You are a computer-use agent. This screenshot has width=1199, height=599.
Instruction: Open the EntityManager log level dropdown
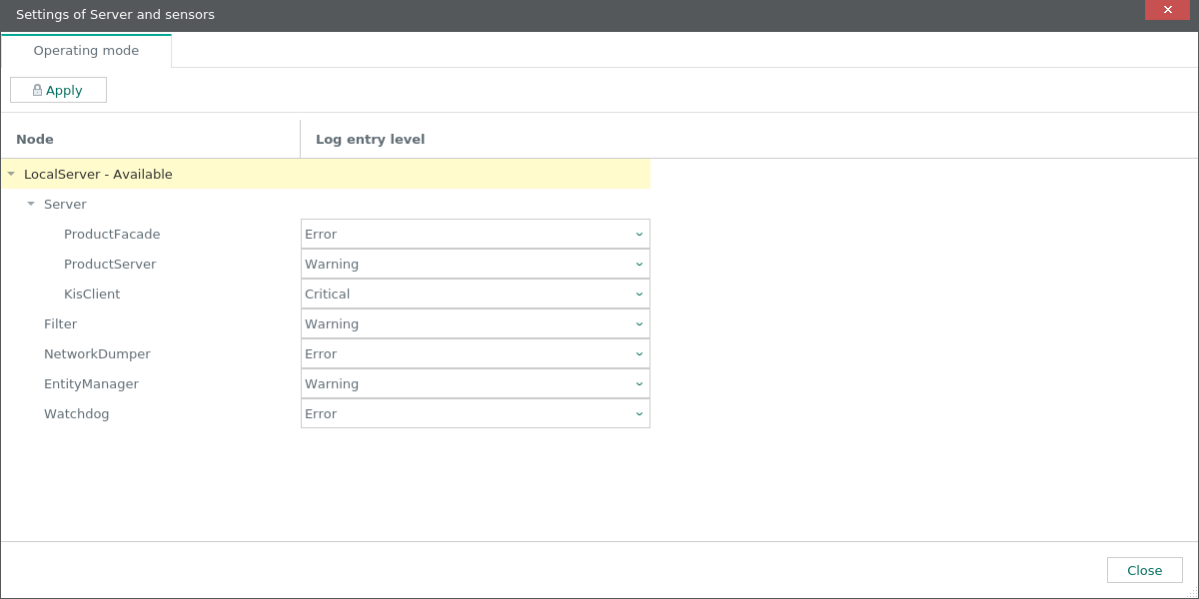click(475, 383)
